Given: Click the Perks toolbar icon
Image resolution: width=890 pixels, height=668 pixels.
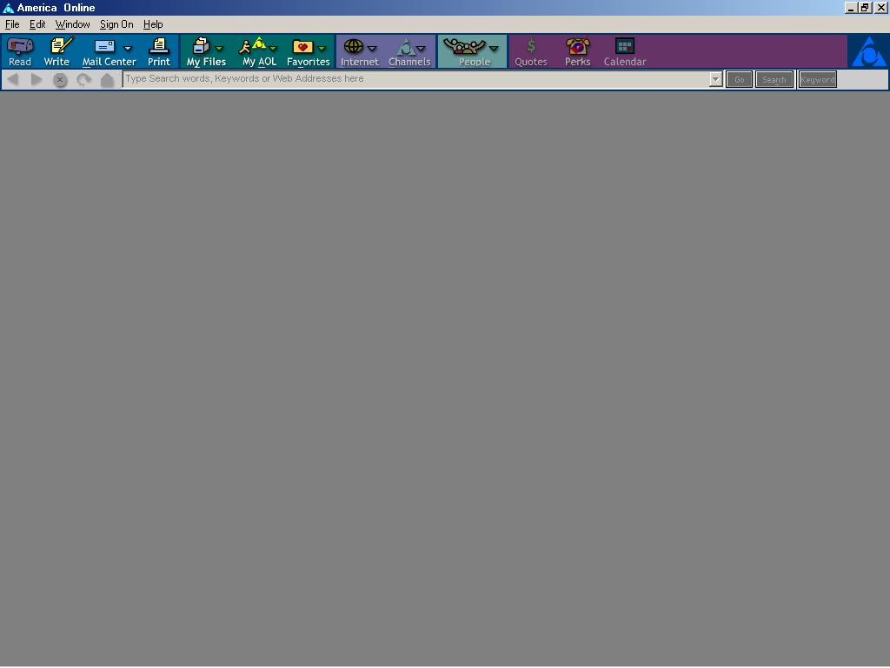Looking at the screenshot, I should 577,50.
